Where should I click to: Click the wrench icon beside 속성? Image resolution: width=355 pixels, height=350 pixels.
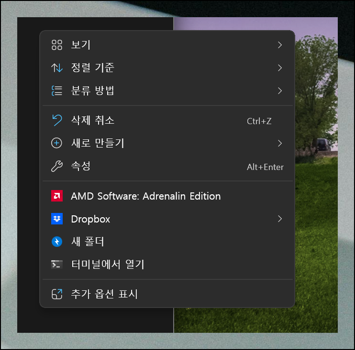[56, 166]
